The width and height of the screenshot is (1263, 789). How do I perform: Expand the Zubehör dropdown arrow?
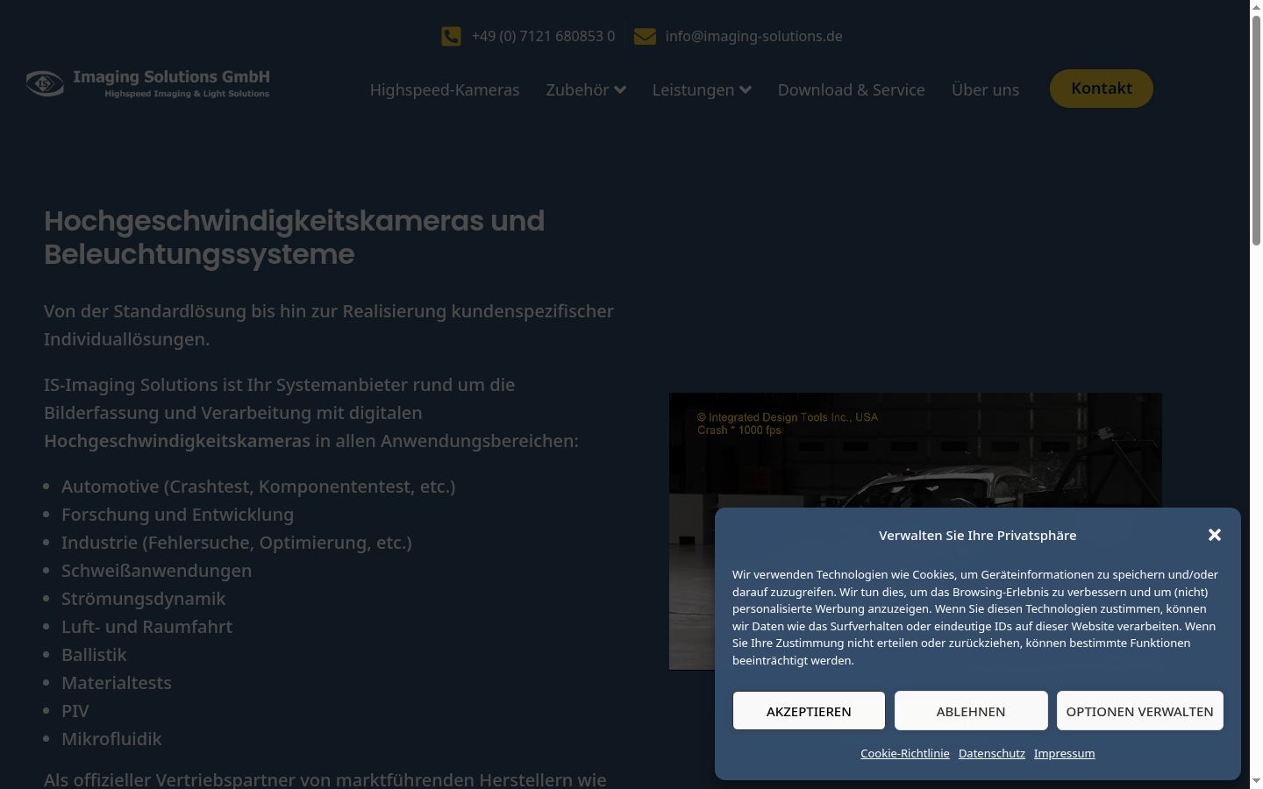tap(620, 89)
